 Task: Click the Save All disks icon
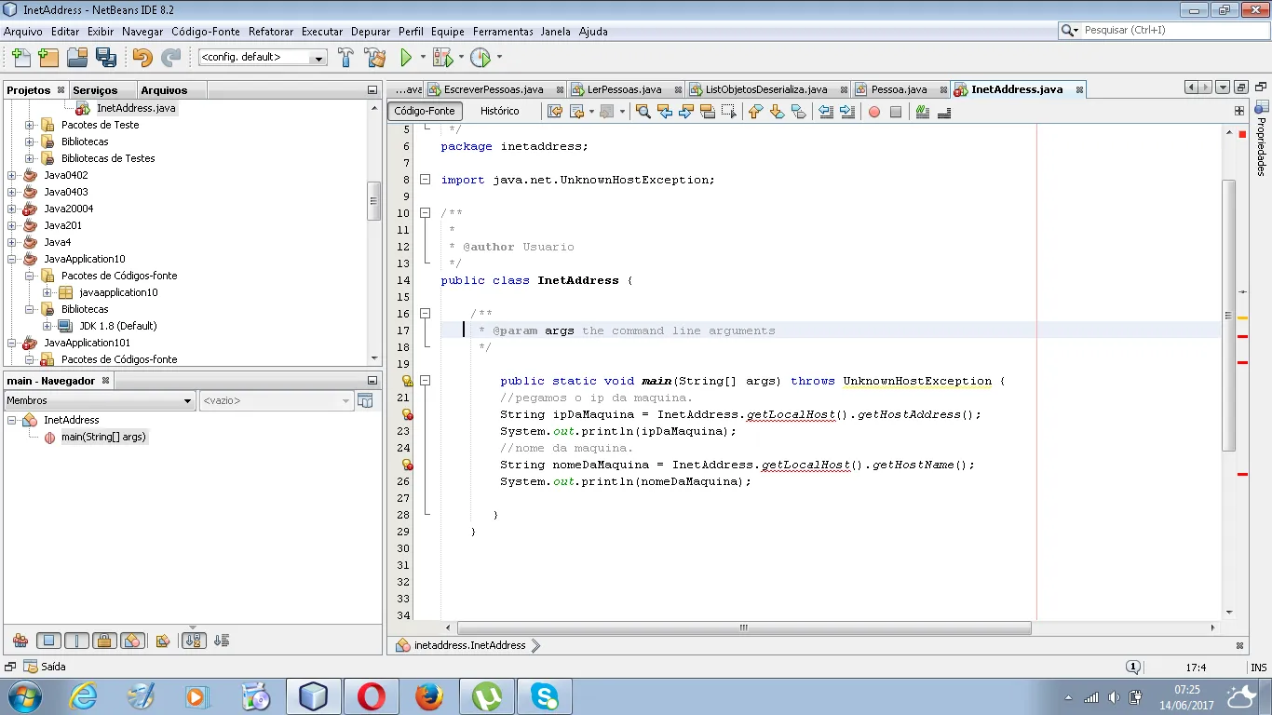(106, 58)
